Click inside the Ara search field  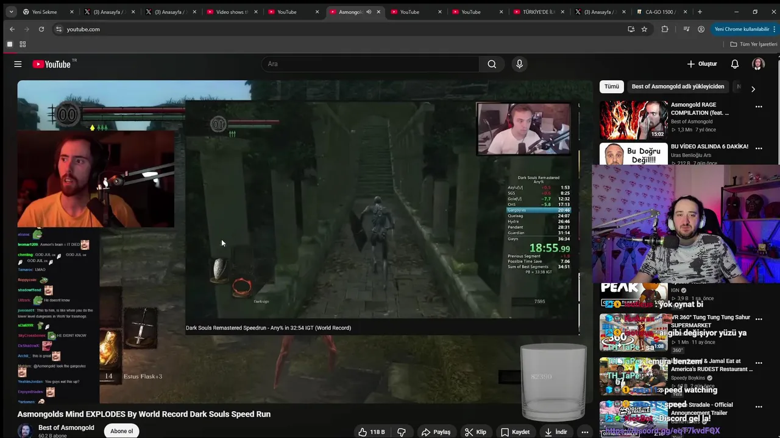point(370,64)
